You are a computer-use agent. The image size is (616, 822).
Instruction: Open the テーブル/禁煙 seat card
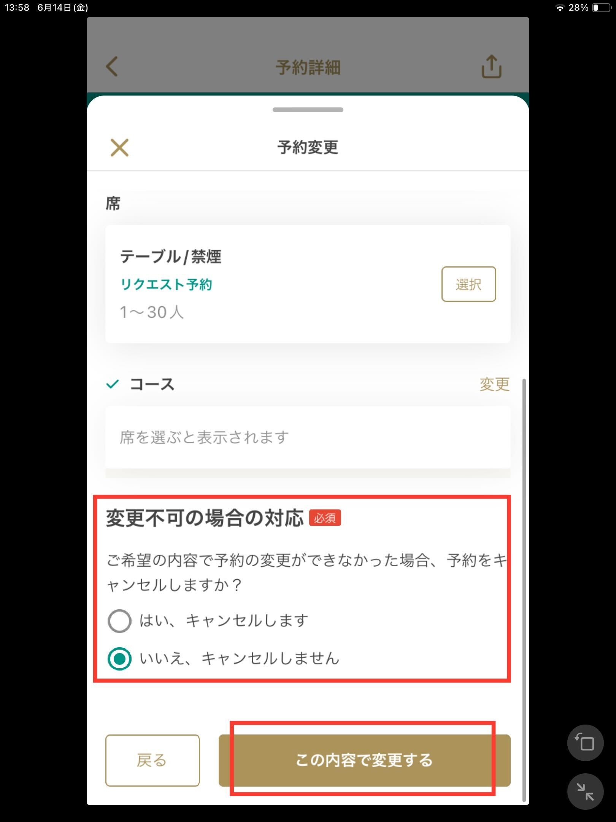click(308, 284)
